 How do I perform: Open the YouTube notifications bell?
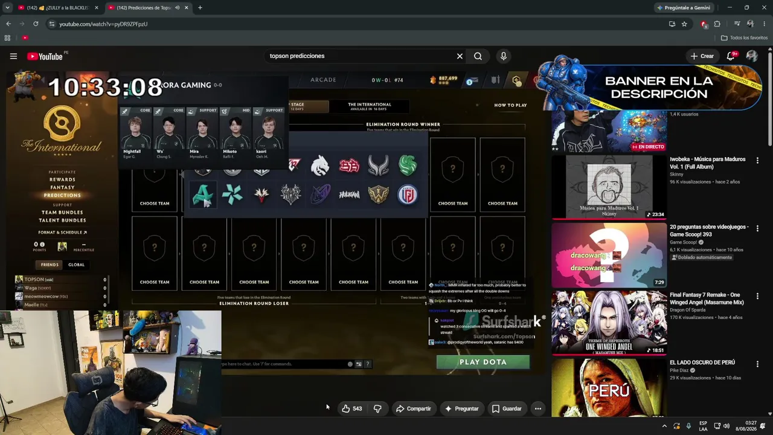(x=731, y=56)
